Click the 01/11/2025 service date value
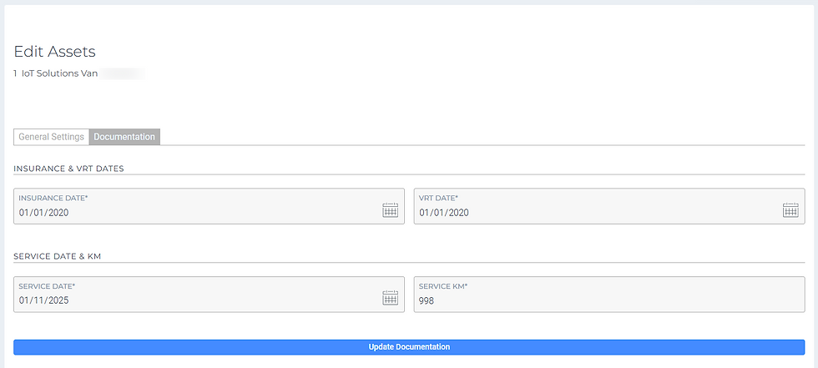The width and height of the screenshot is (818, 368). [44, 300]
